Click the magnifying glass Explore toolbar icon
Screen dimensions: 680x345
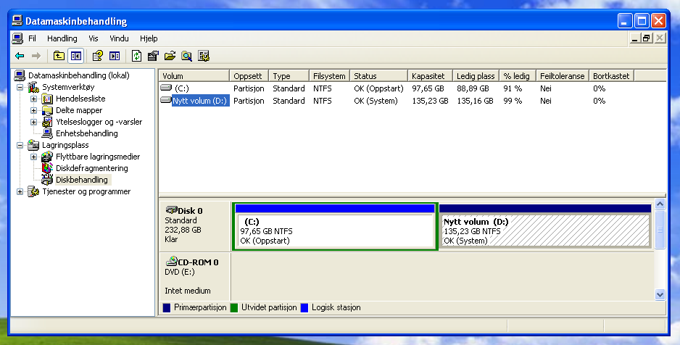coord(187,56)
